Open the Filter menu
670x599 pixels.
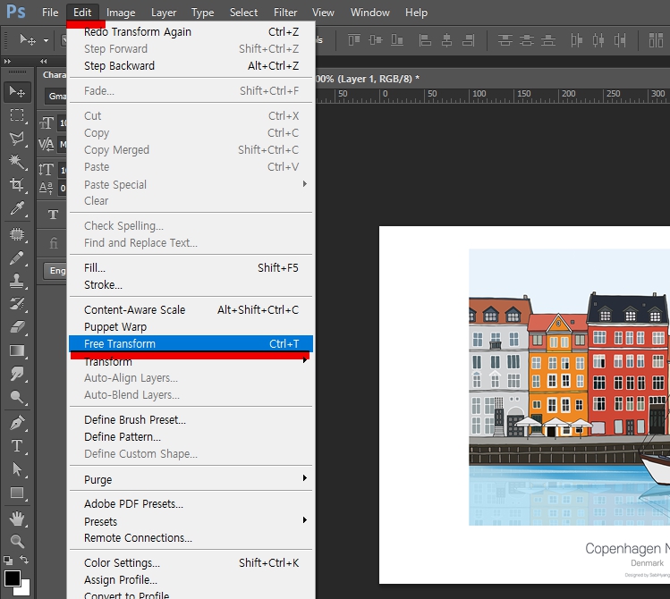[285, 13]
